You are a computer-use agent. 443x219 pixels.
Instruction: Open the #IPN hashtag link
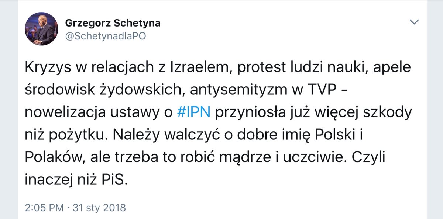coord(194,112)
